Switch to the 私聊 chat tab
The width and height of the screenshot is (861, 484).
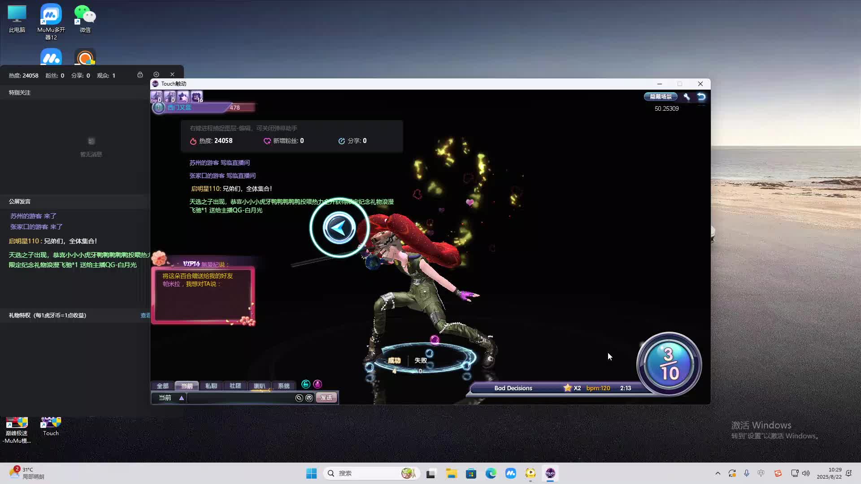tap(211, 386)
